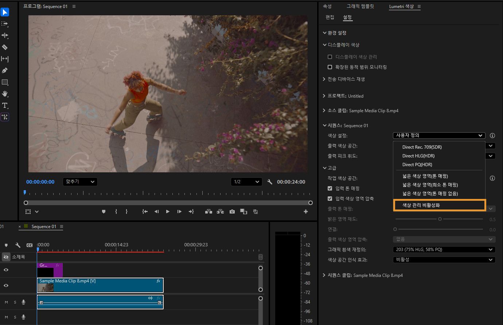The height and width of the screenshot is (325, 503).
Task: Uncheck the 입력 색상 영역 압축 checkbox
Action: [330, 199]
